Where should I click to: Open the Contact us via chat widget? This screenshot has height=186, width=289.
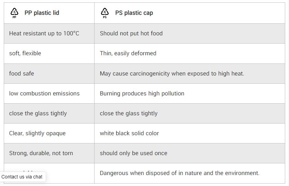(22, 177)
